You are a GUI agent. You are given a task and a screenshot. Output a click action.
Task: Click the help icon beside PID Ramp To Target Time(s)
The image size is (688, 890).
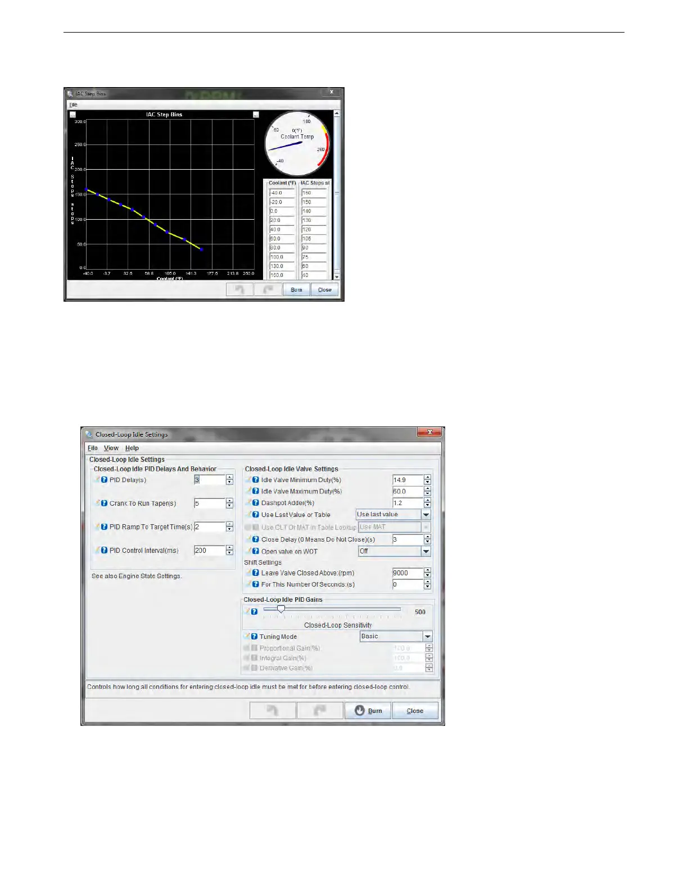[x=104, y=527]
